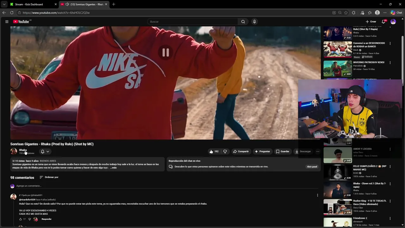The height and width of the screenshot is (228, 405).
Task: Open 'Ordenar por' comment sort dropdown
Action: point(49,177)
